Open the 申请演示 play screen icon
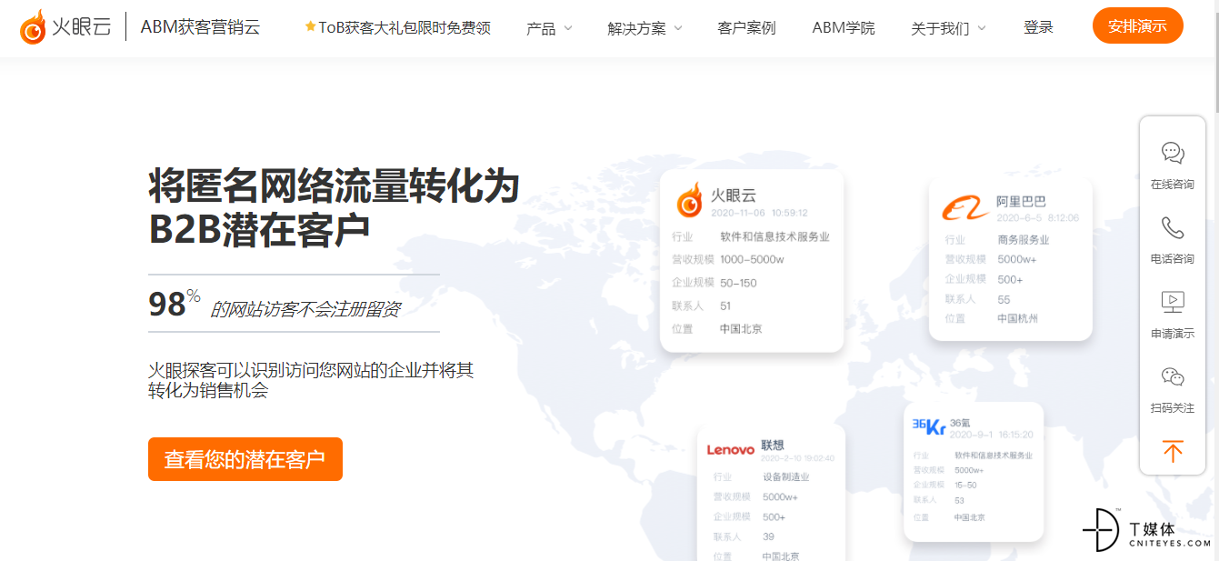The image size is (1219, 561). pos(1173,301)
